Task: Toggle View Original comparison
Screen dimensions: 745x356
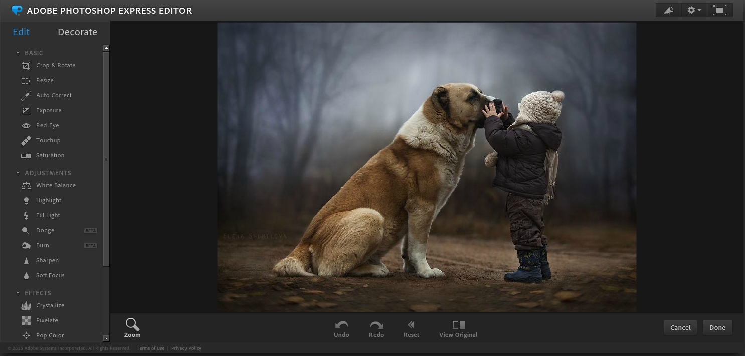Action: (x=458, y=329)
